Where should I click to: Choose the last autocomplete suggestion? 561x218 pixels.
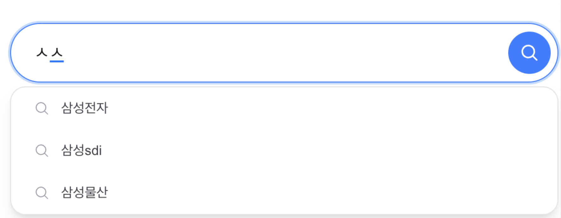point(85,192)
